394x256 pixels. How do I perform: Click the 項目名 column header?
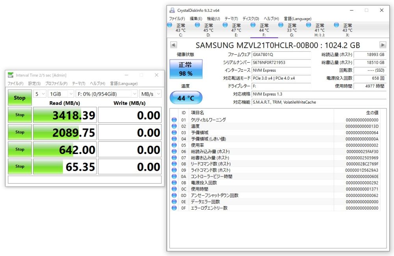[261, 113]
